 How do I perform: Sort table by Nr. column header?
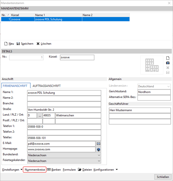pyautogui.click(x=6, y=15)
